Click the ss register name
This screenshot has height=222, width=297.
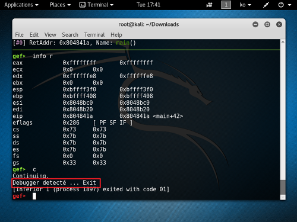click(x=16, y=136)
